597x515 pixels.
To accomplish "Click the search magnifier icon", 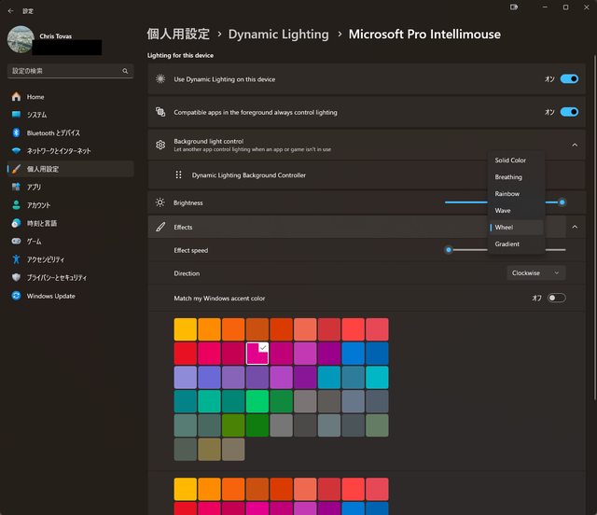I will (x=125, y=71).
